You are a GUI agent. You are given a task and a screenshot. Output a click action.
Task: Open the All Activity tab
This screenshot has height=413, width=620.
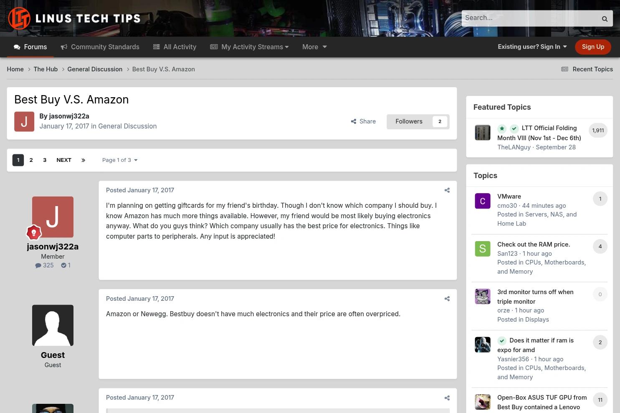click(175, 47)
